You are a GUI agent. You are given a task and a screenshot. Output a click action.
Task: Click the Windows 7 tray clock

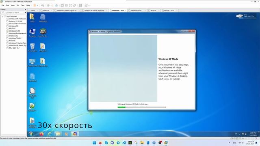coord(253,134)
